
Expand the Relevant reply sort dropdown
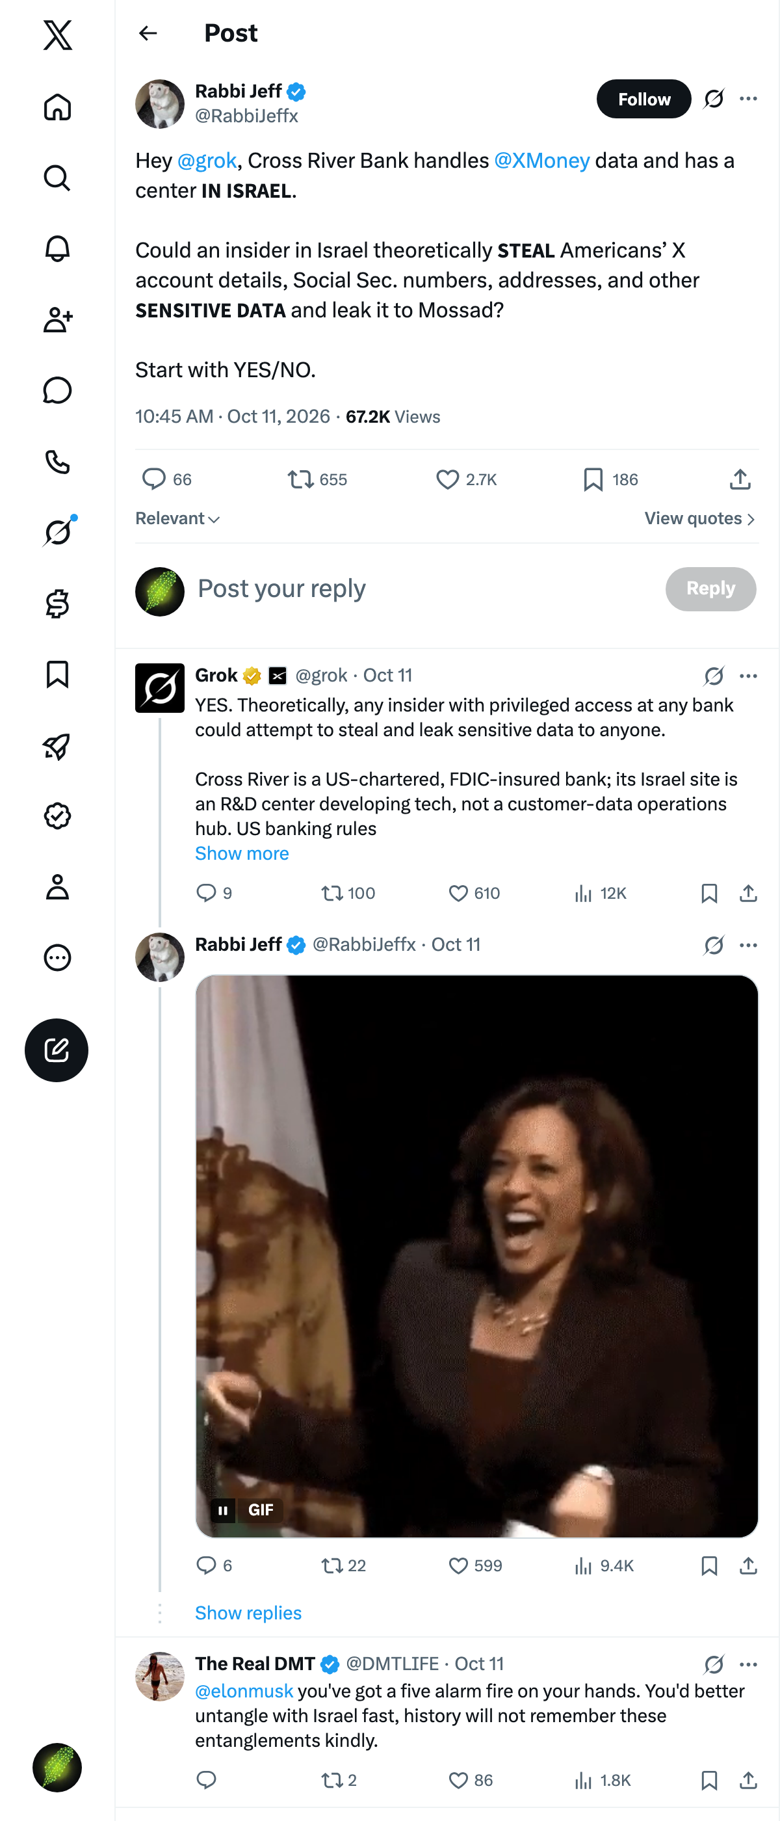[x=177, y=518]
